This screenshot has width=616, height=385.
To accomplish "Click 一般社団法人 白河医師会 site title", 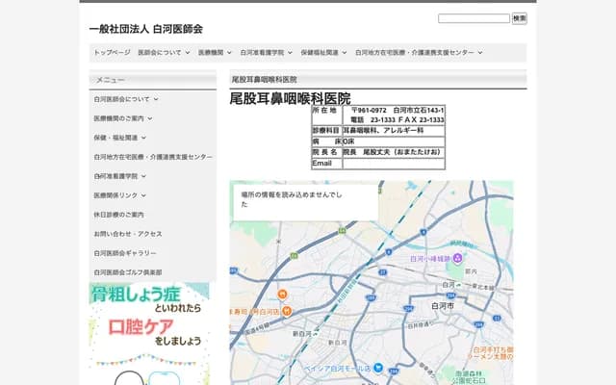I will tap(145, 29).
